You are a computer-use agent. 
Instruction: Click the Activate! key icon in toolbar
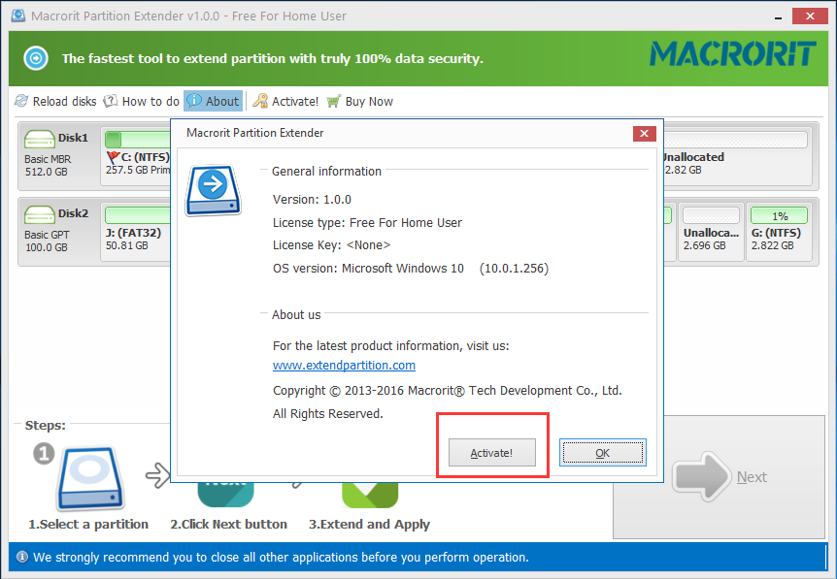(261, 101)
